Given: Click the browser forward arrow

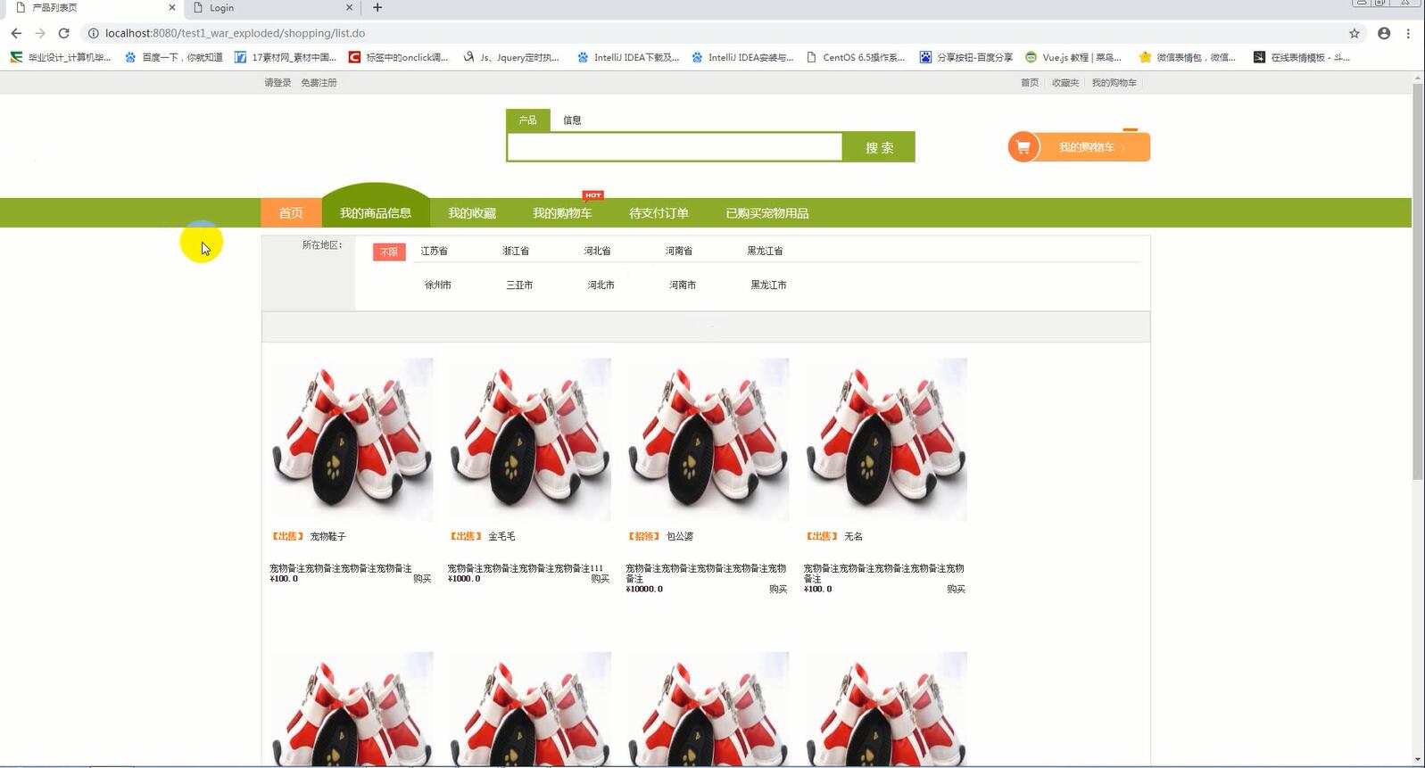Looking at the screenshot, I should click(x=40, y=33).
